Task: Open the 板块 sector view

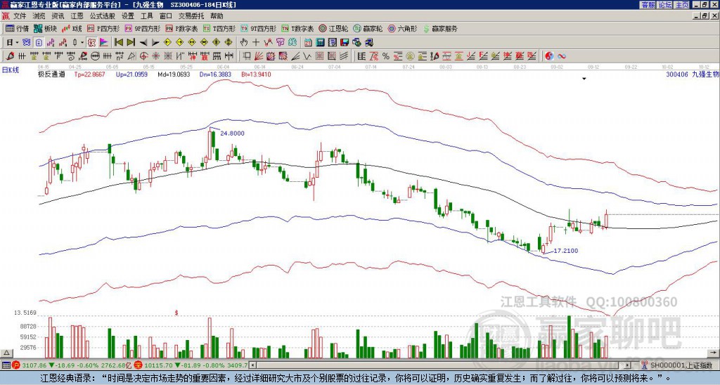Action: [46, 28]
